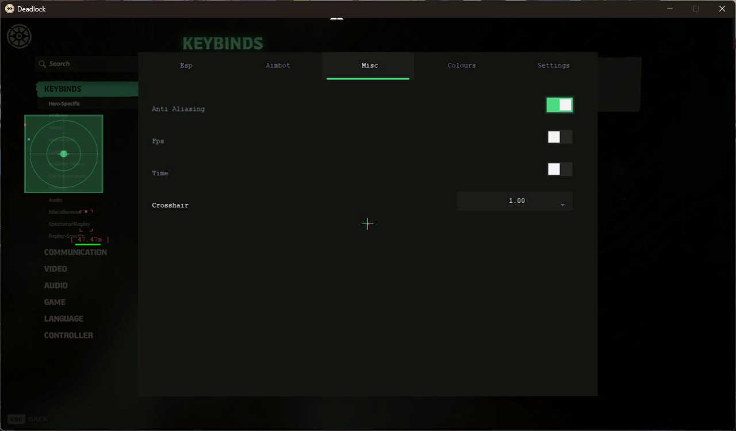Click the radar center dot
This screenshot has height=431, width=736.
point(64,153)
